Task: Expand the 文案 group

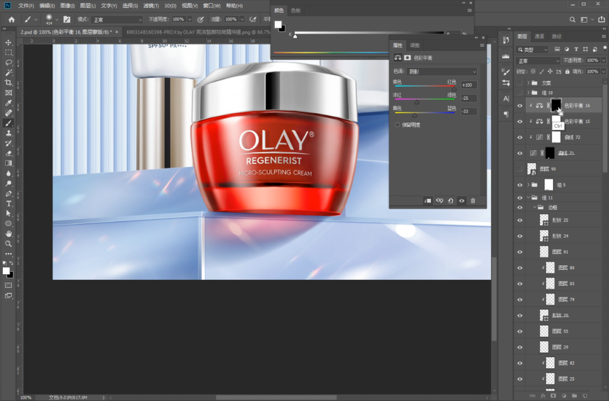Action: (x=528, y=83)
